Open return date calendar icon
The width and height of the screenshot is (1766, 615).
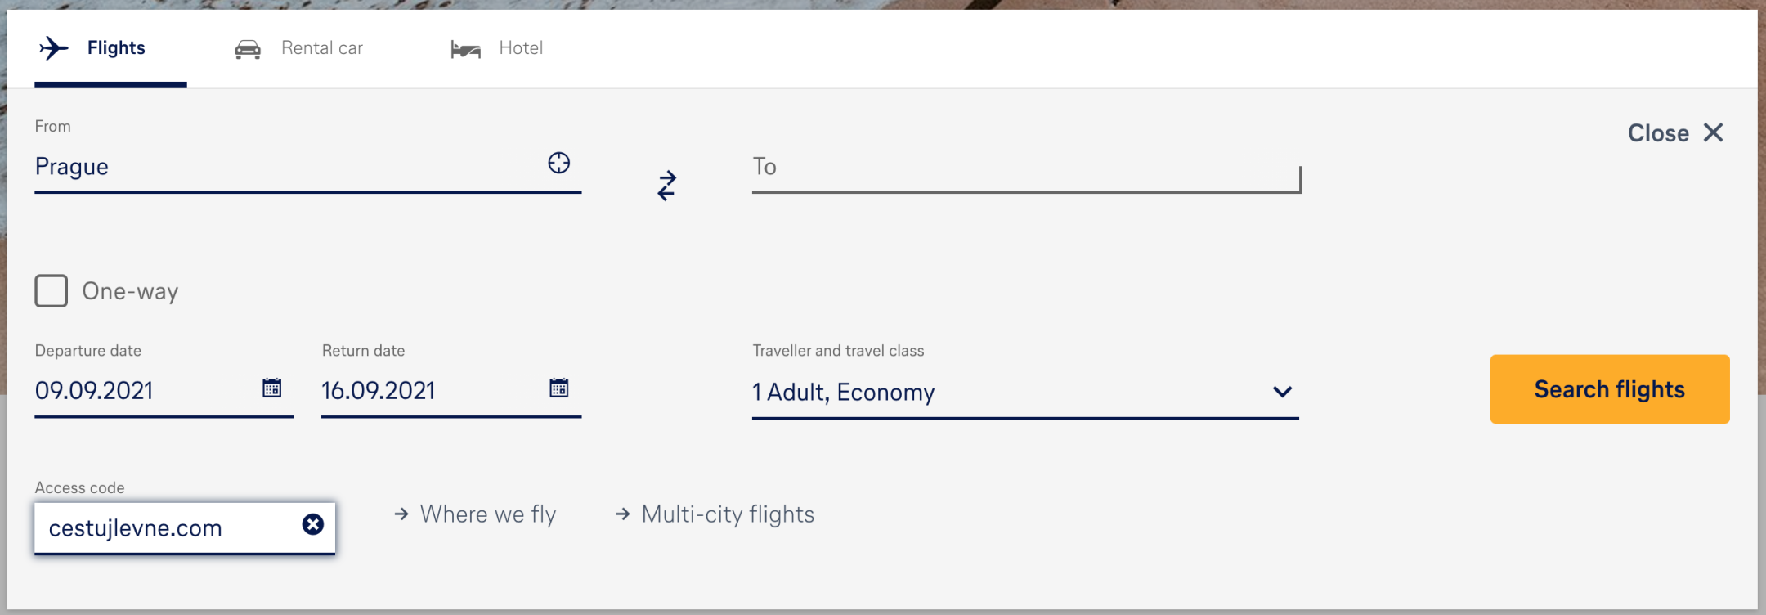tap(560, 388)
